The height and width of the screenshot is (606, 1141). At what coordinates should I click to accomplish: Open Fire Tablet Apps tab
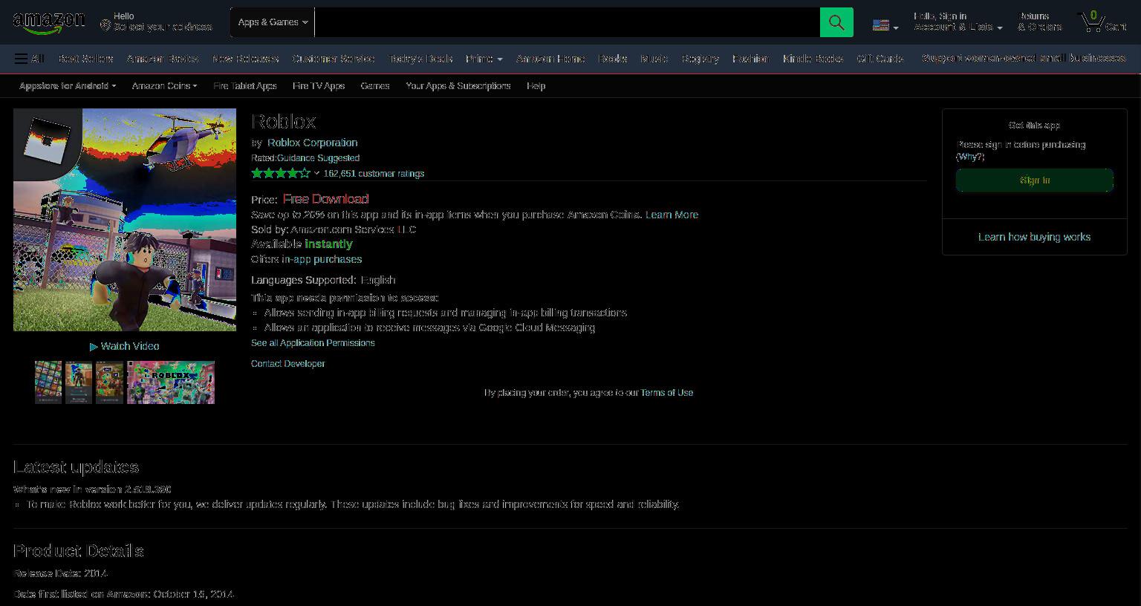(x=245, y=86)
